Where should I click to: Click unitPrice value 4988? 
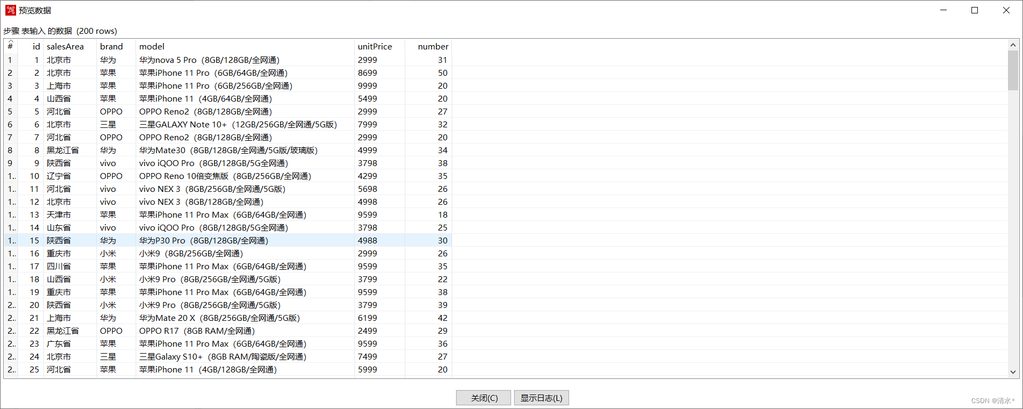368,240
